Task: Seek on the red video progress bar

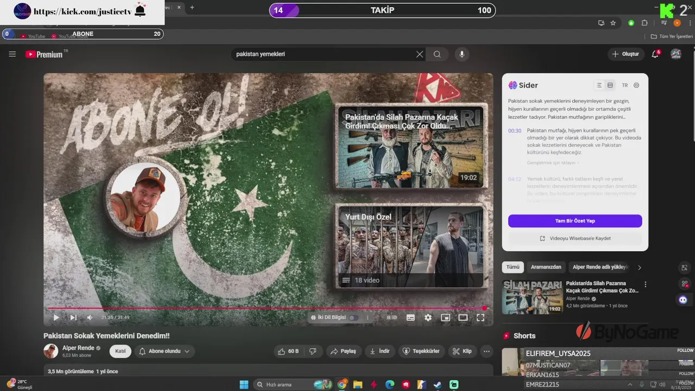Action: point(268,308)
